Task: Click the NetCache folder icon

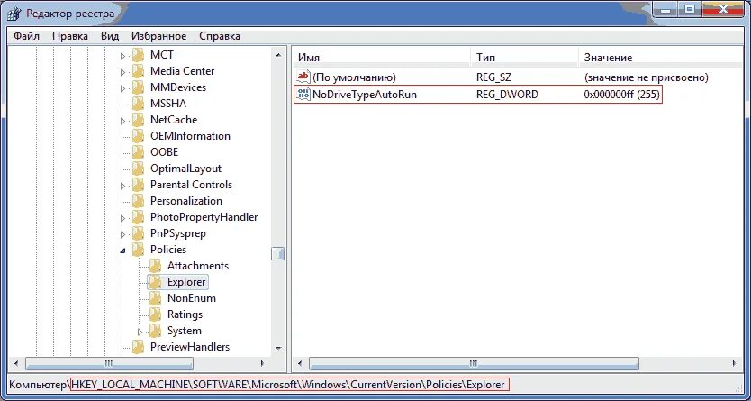Action: [x=138, y=120]
